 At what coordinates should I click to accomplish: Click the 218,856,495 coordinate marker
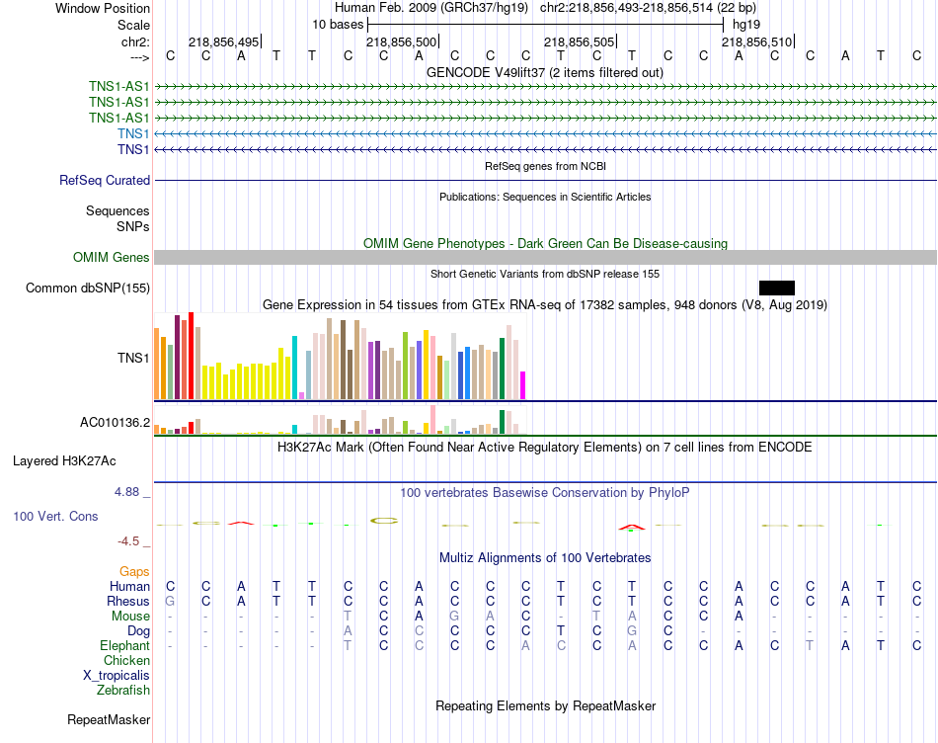tap(224, 41)
